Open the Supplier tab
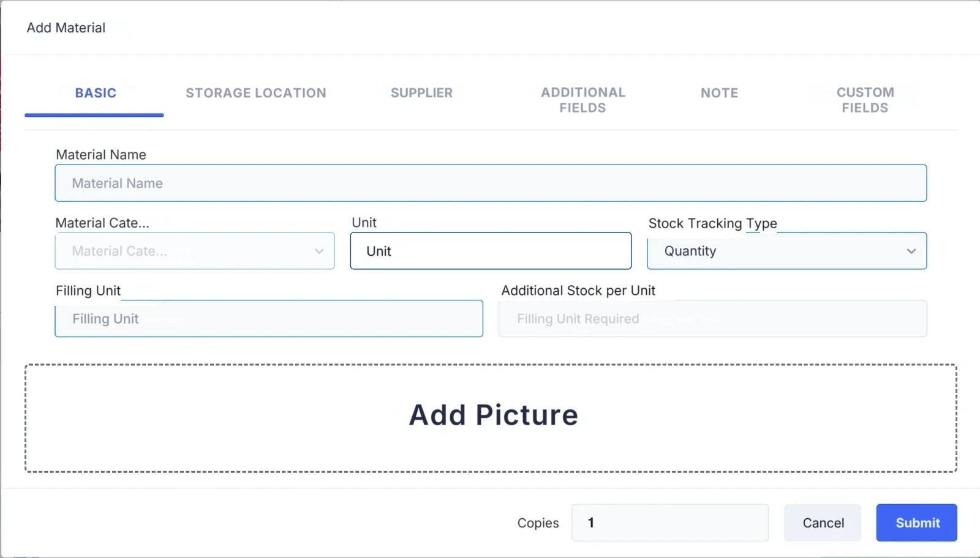 [421, 93]
